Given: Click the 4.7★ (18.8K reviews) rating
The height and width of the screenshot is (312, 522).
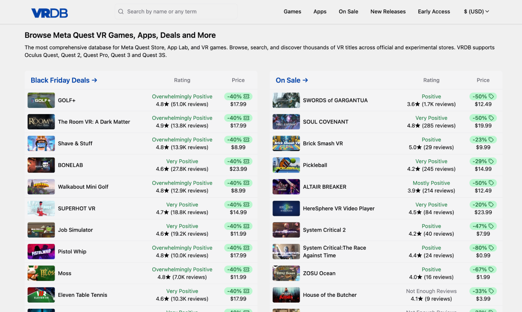Looking at the screenshot, I should point(182,212).
